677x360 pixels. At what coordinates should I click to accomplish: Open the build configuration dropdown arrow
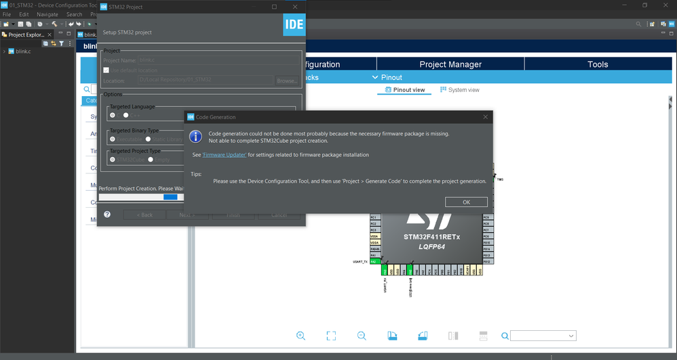coord(47,24)
